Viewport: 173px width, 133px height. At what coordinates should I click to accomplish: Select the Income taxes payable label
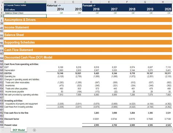pyautogui.click(x=15, y=92)
